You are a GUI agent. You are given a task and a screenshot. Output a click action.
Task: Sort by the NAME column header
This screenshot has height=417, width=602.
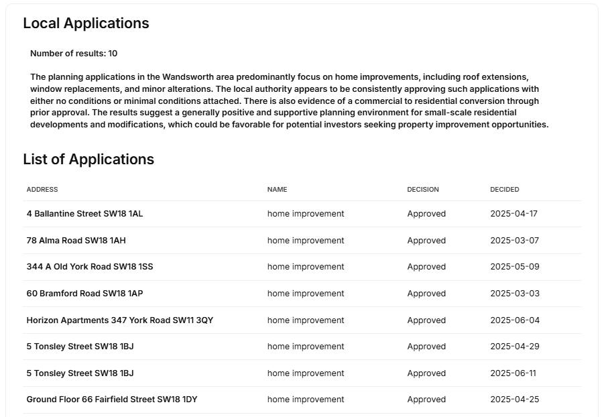tap(277, 189)
